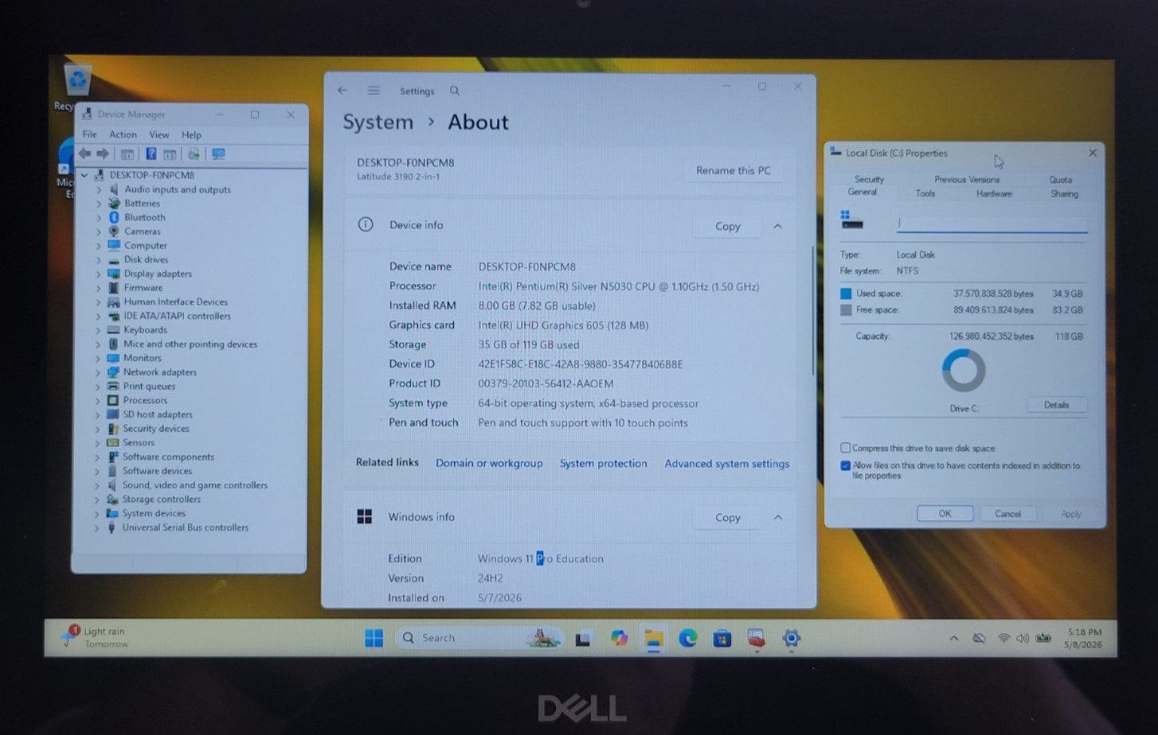Open the Settings hamburger navigation menu
This screenshot has width=1158, height=735.
tap(374, 91)
